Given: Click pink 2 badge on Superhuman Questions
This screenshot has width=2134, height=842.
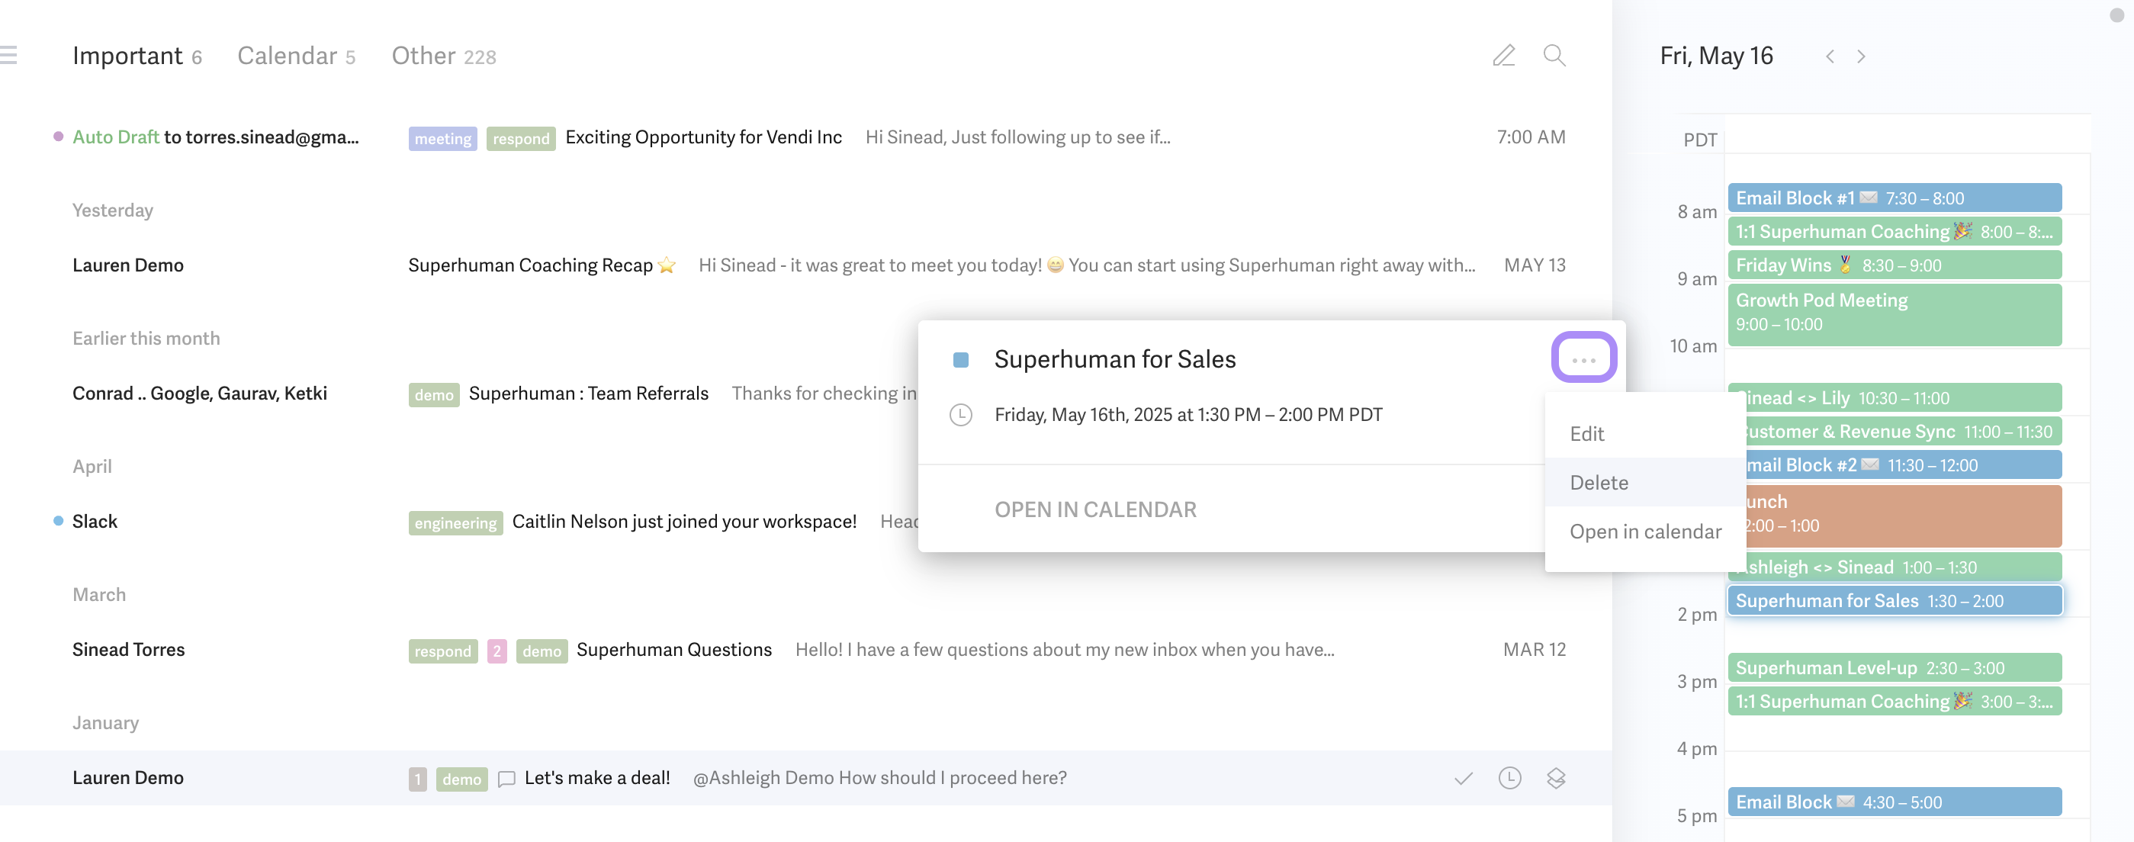Looking at the screenshot, I should [x=497, y=651].
